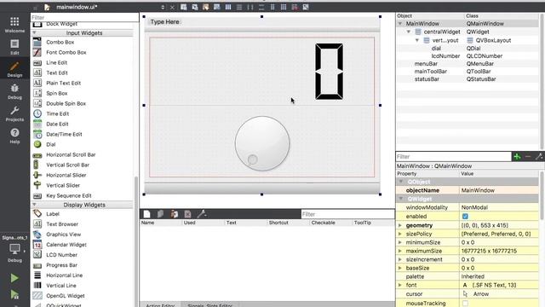
Task: Expand the sizePolicy property
Action: pos(400,234)
